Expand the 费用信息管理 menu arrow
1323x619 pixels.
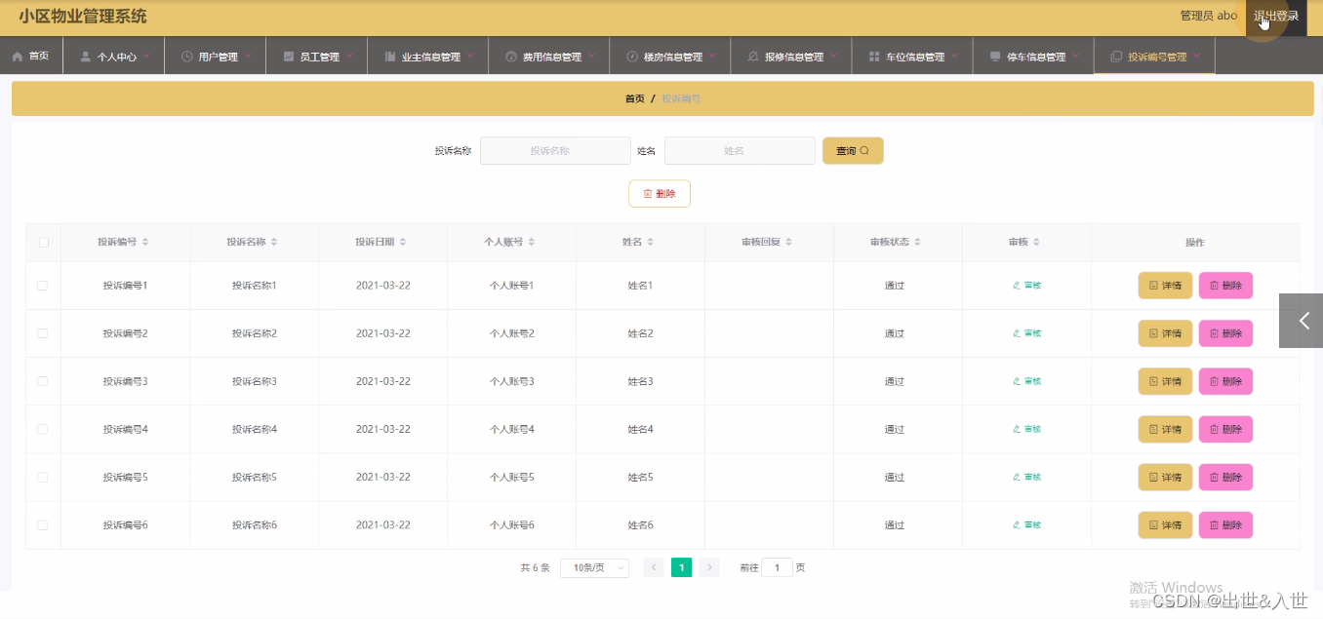click(x=591, y=56)
